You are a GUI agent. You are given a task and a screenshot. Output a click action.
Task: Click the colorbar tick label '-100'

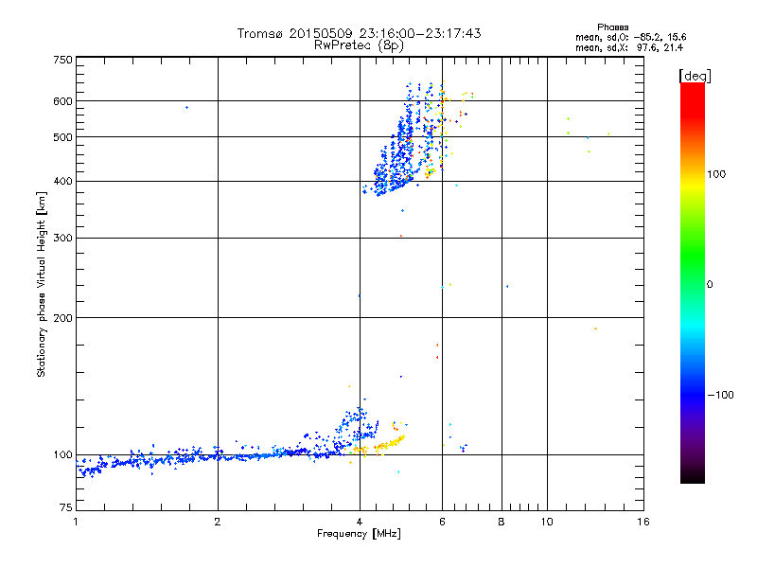click(720, 395)
